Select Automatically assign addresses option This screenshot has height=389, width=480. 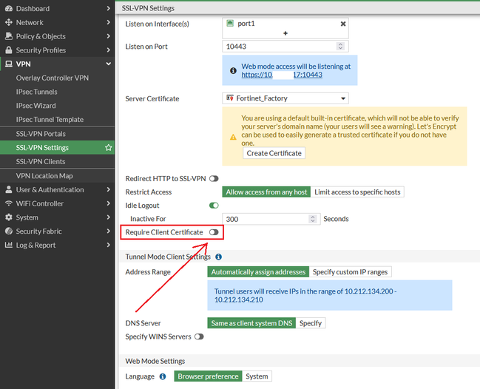pos(258,271)
